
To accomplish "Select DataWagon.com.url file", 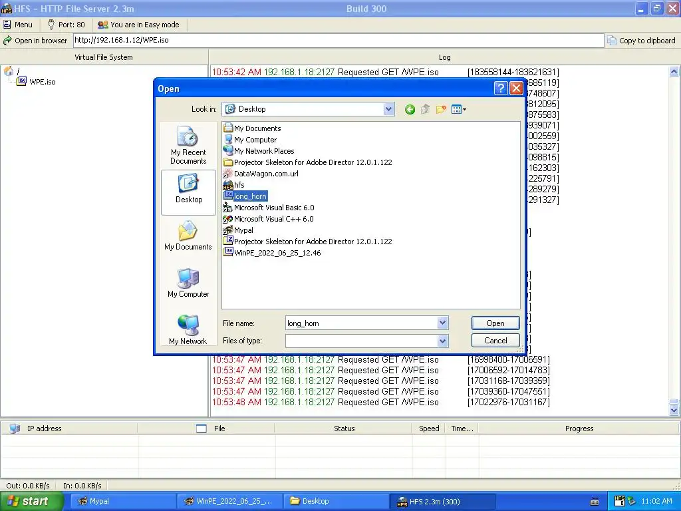I will coord(261,174).
